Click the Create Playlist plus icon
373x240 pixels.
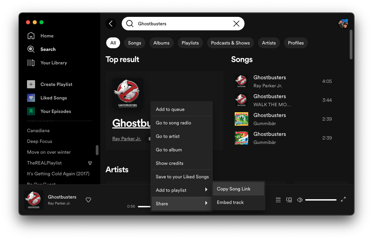[x=31, y=84]
